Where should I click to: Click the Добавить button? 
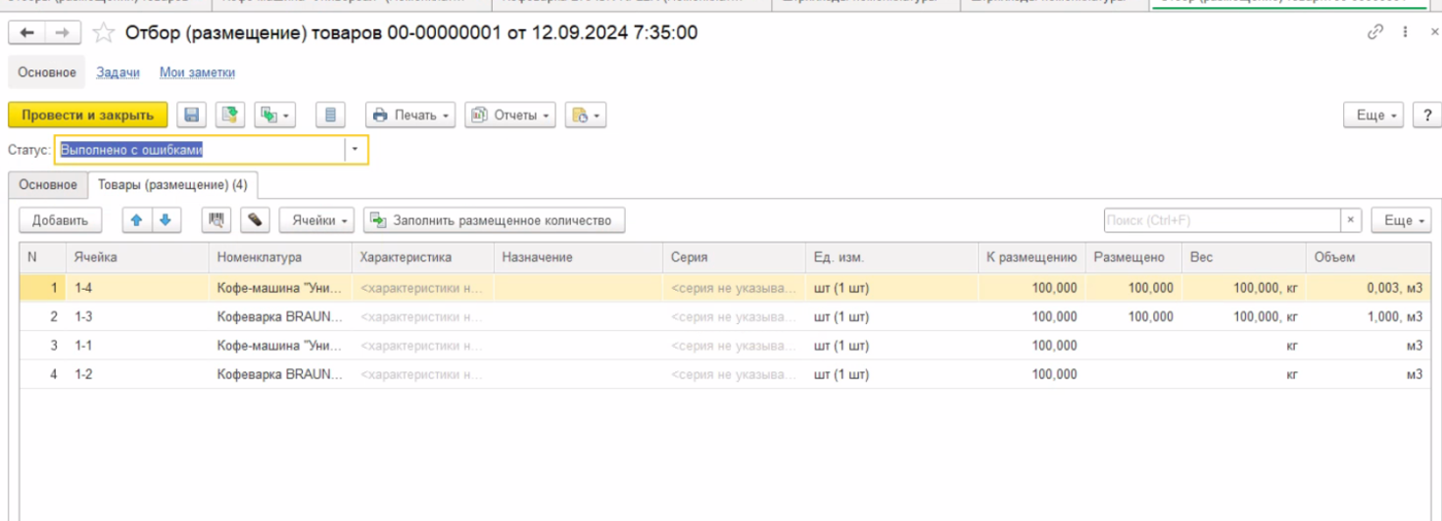tap(60, 220)
